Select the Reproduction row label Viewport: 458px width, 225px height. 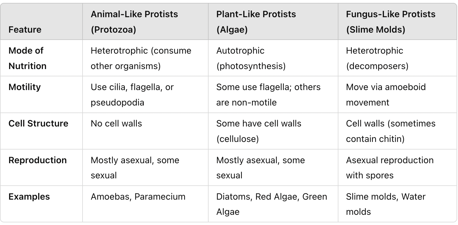click(38, 160)
